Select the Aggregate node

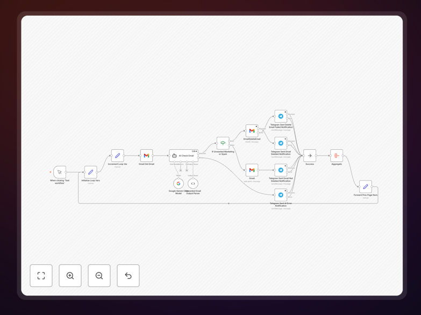pyautogui.click(x=337, y=156)
